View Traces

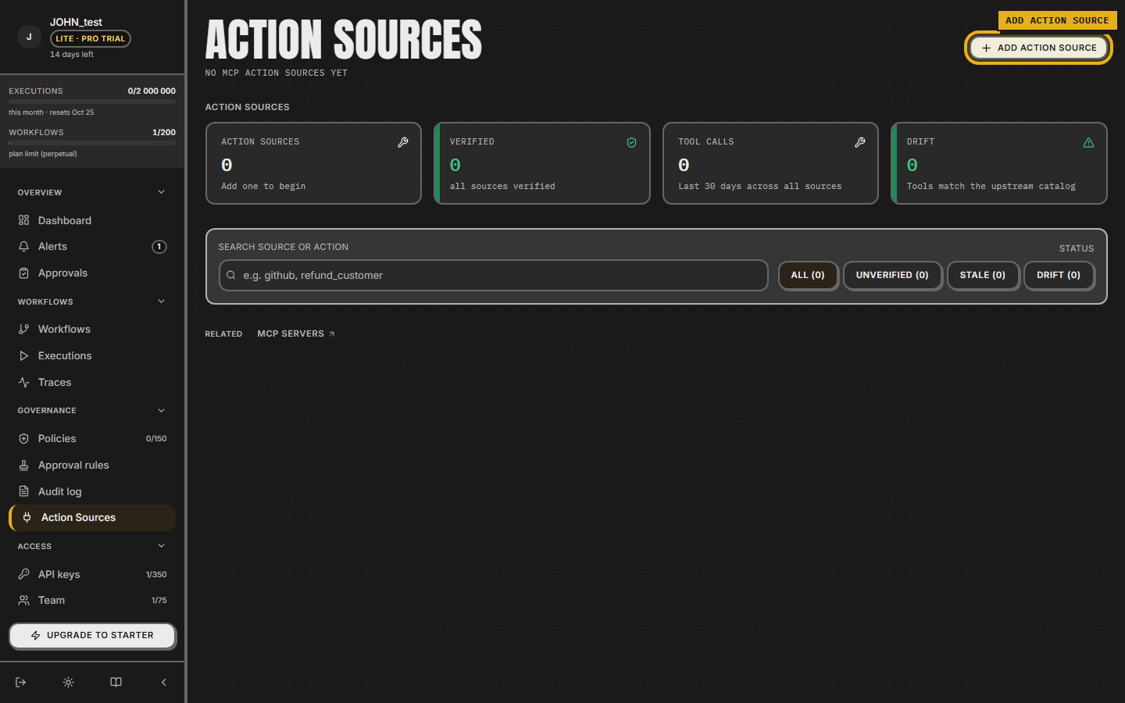[92, 383]
